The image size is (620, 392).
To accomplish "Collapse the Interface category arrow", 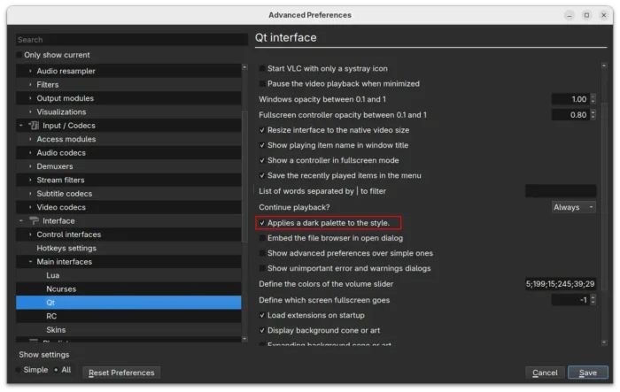I will (x=21, y=221).
